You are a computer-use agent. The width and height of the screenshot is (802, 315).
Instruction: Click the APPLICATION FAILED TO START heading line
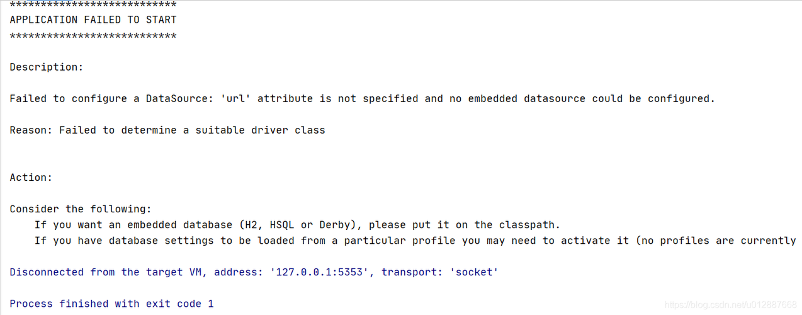tap(93, 20)
